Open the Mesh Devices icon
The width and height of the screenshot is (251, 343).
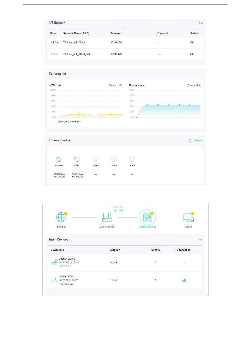pyautogui.click(x=147, y=217)
